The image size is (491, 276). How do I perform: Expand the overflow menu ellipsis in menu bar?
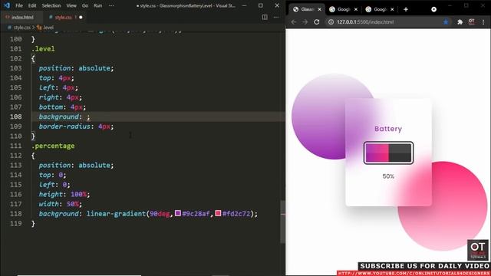111,5
